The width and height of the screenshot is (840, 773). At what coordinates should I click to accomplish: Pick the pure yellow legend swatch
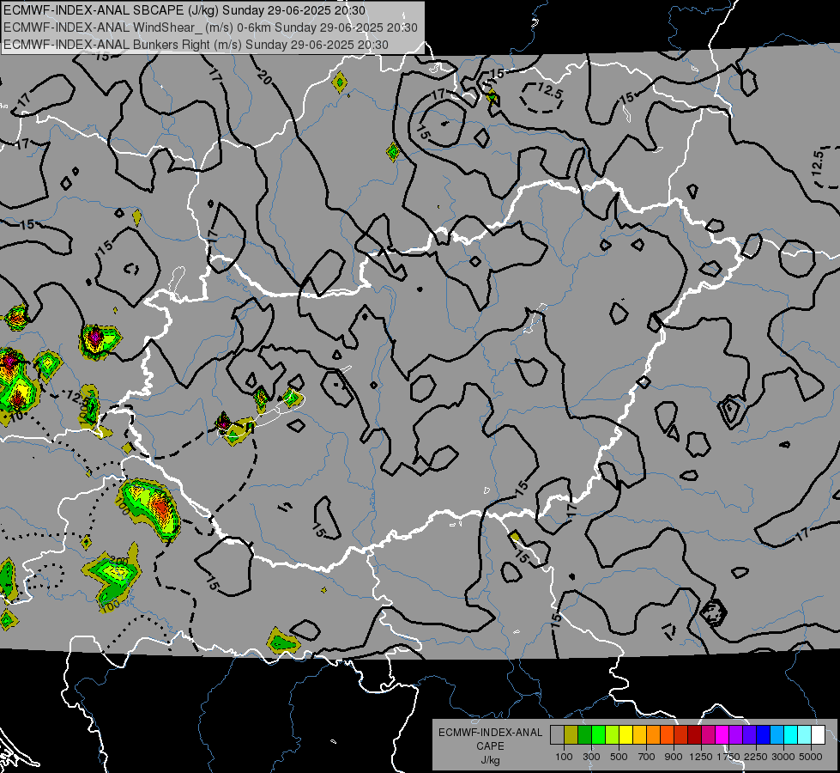pos(625,735)
